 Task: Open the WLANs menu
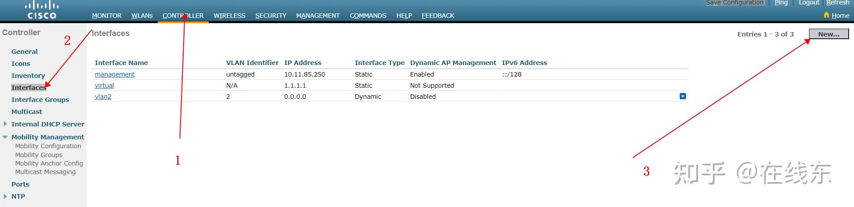142,16
